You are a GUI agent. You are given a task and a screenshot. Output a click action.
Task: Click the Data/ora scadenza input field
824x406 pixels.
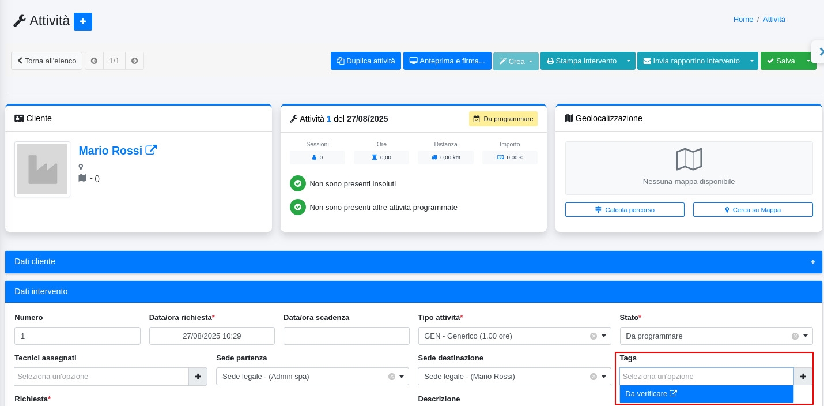pyautogui.click(x=346, y=336)
